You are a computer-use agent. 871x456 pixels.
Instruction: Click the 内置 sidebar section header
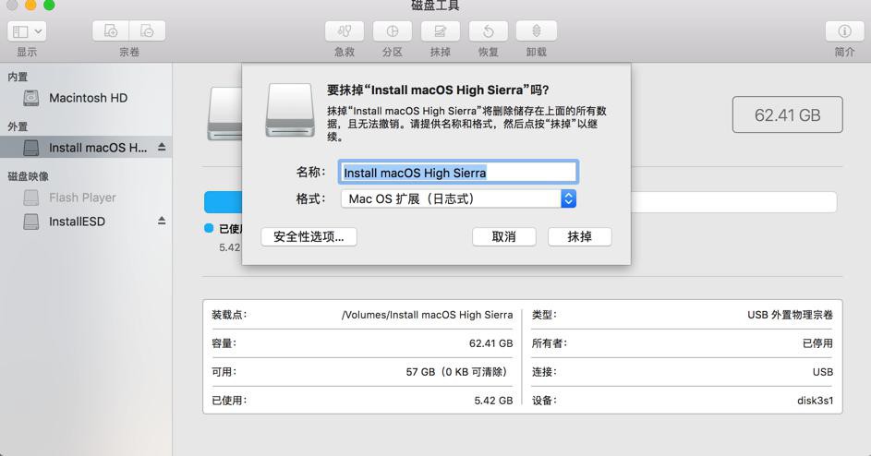[x=18, y=77]
